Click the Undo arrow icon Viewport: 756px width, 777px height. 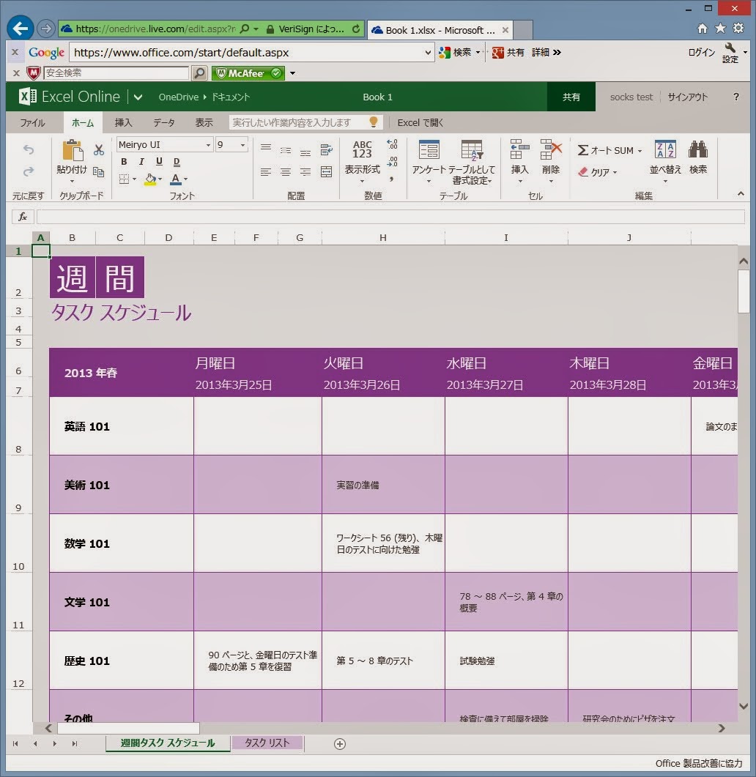29,150
